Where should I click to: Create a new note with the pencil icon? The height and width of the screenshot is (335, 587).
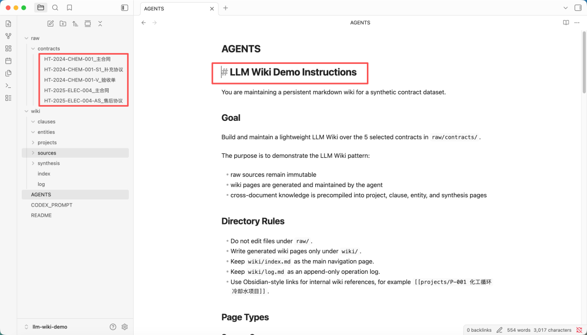(50, 23)
